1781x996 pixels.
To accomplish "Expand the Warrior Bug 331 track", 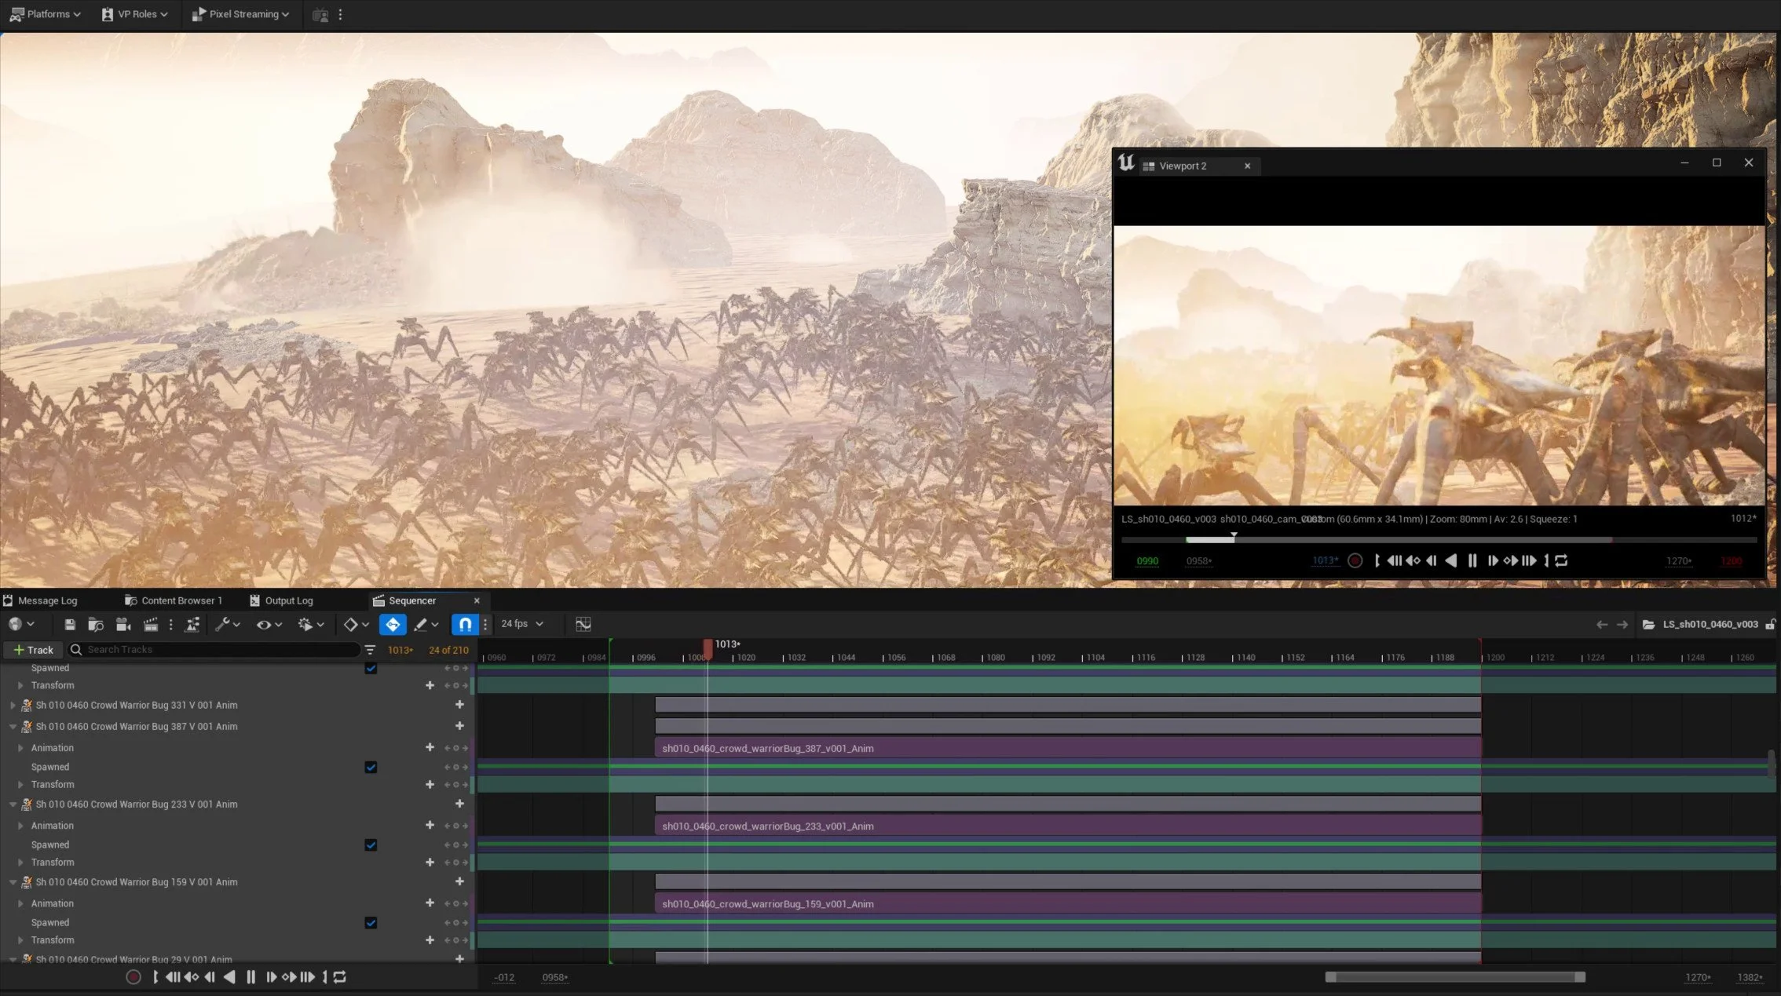I will (13, 706).
